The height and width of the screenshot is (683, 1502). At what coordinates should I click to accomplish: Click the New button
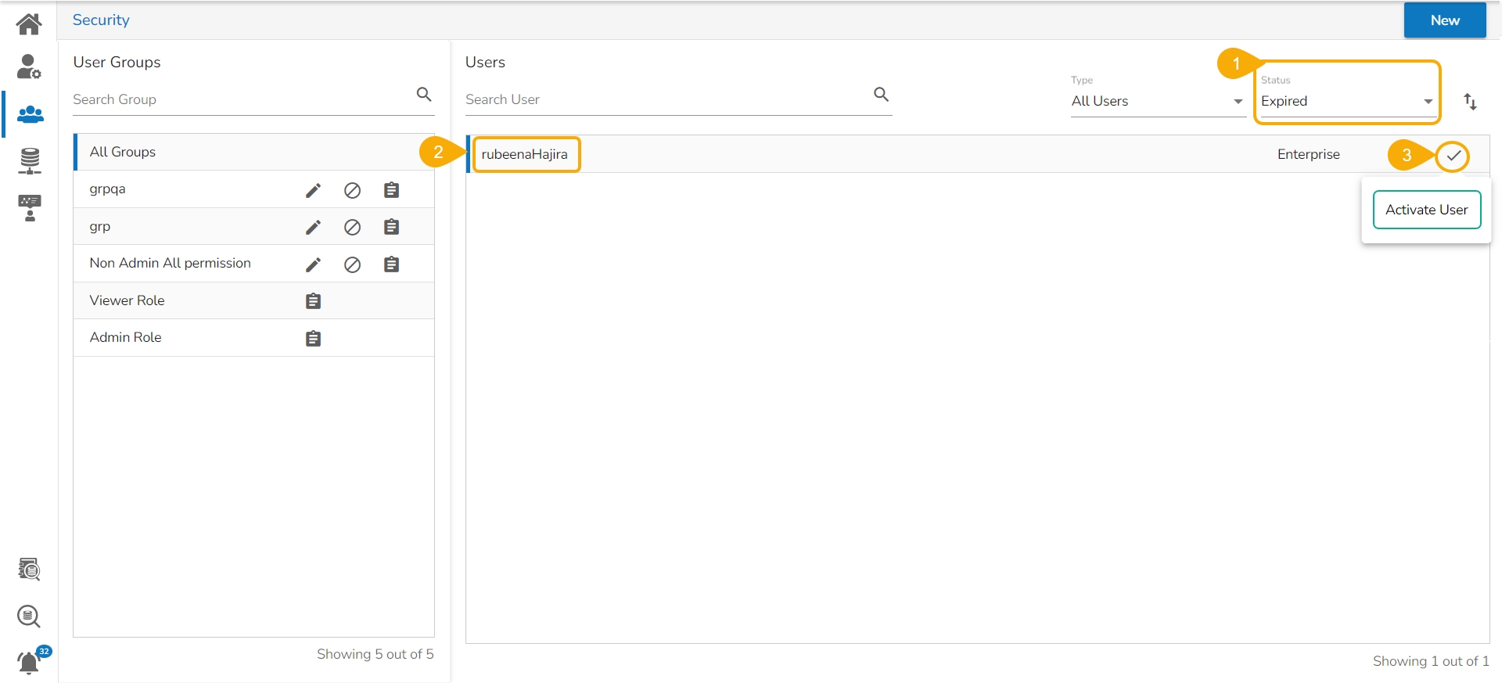[1444, 20]
